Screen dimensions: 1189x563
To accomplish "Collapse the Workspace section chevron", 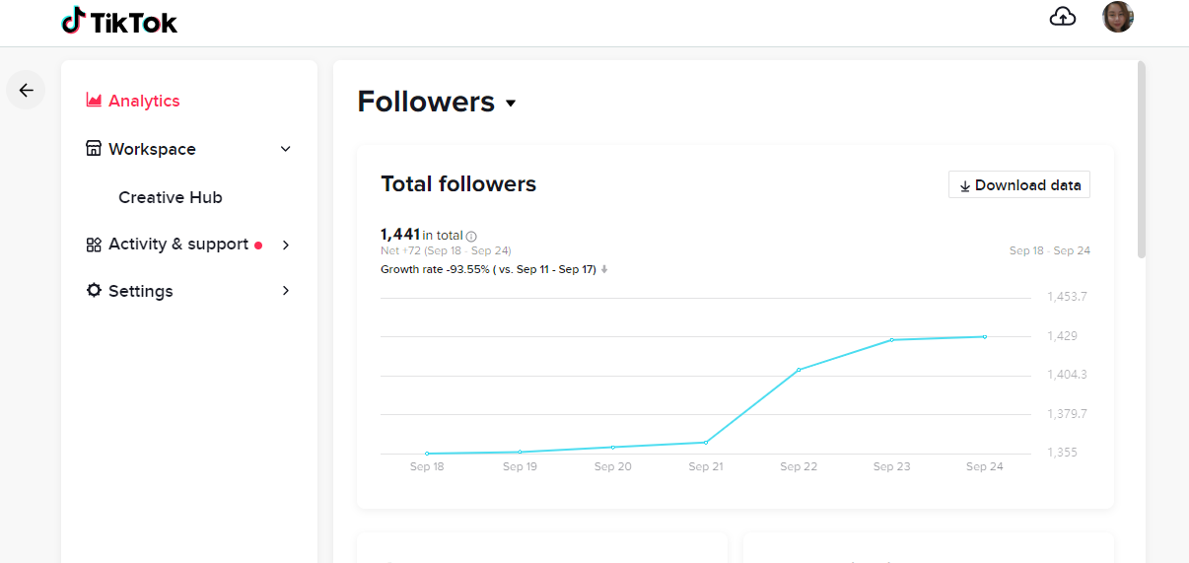I will coord(286,149).
